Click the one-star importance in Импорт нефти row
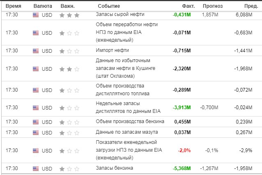The height and width of the screenshot is (175, 262). 69,51
